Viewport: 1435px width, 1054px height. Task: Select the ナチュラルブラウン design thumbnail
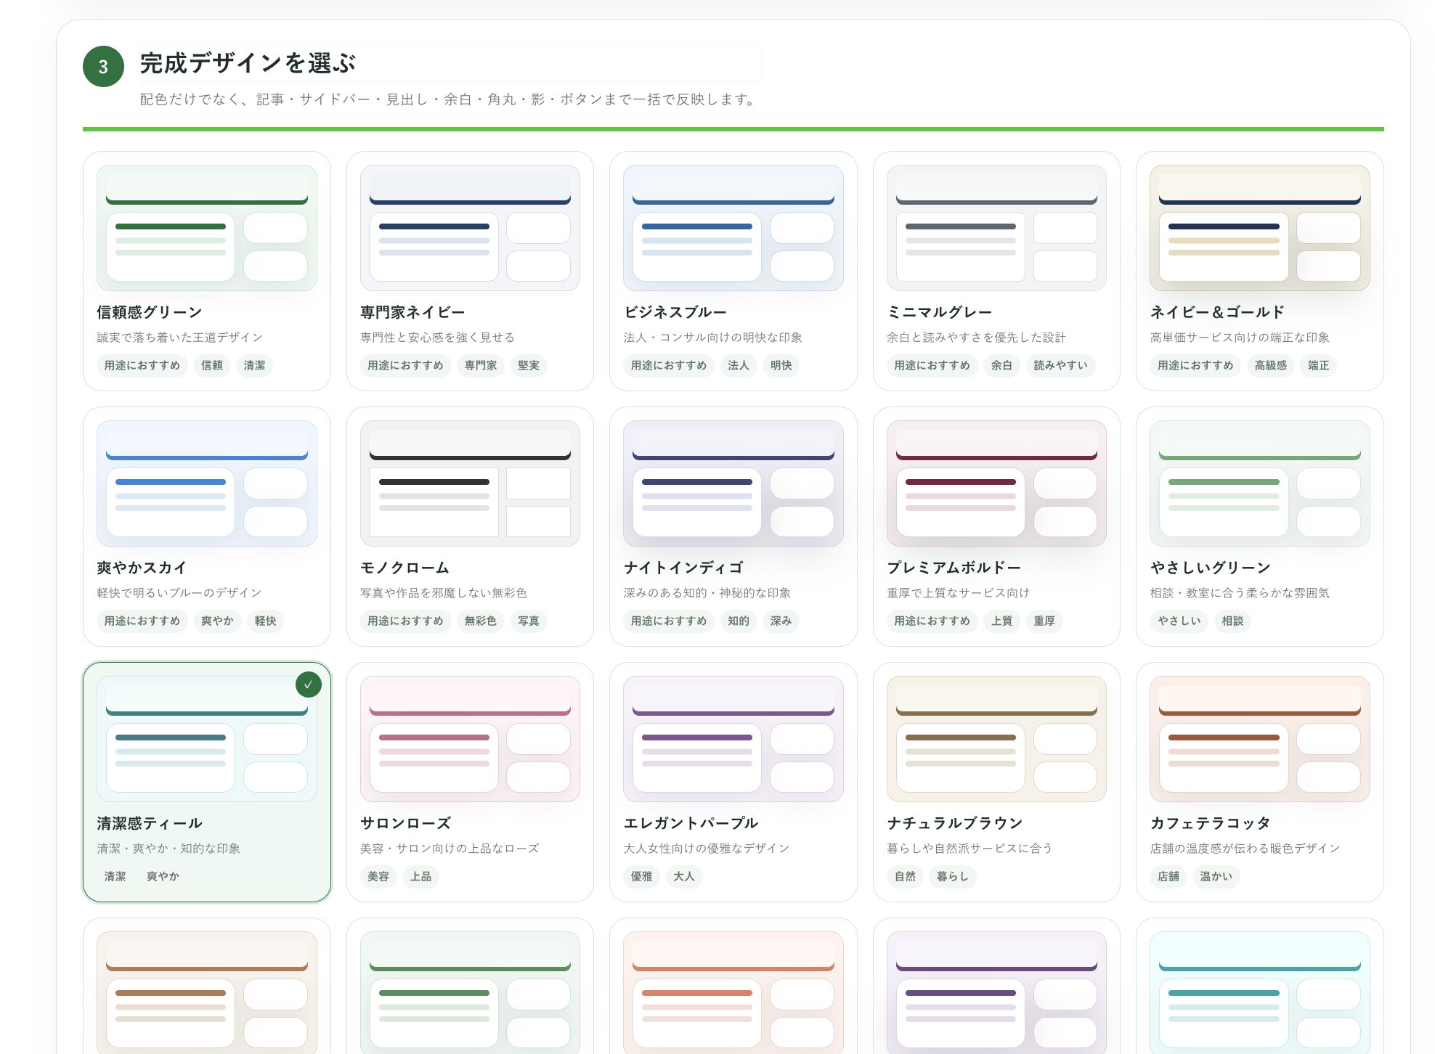point(996,739)
